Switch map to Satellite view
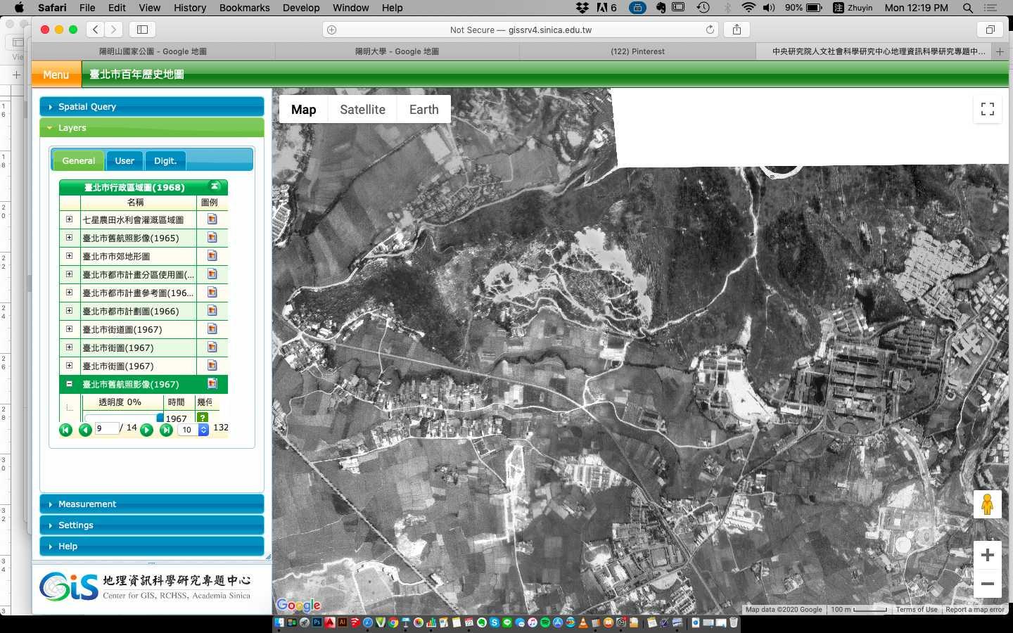This screenshot has height=633, width=1013. point(362,110)
